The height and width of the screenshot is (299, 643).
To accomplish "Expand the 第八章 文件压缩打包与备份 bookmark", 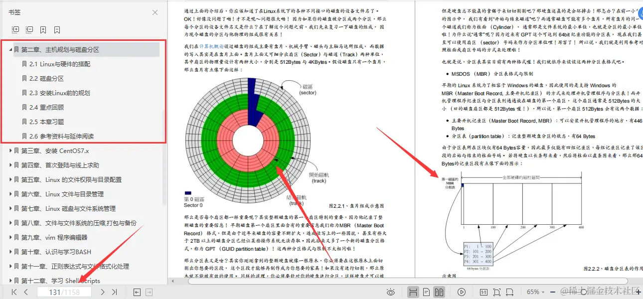I will (x=11, y=223).
